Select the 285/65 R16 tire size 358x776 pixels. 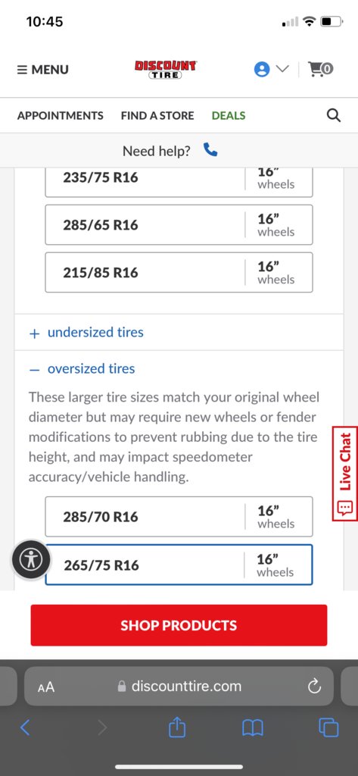179,224
